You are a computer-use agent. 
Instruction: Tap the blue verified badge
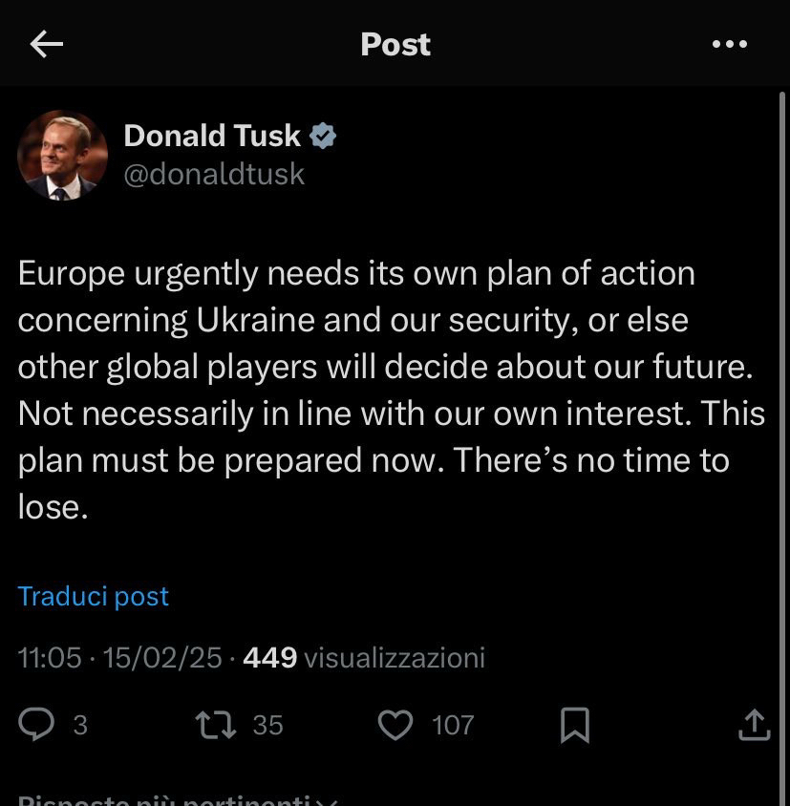pyautogui.click(x=323, y=136)
